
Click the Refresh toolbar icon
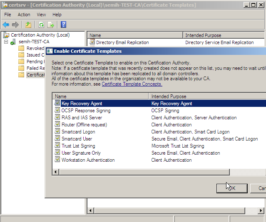[41, 25]
